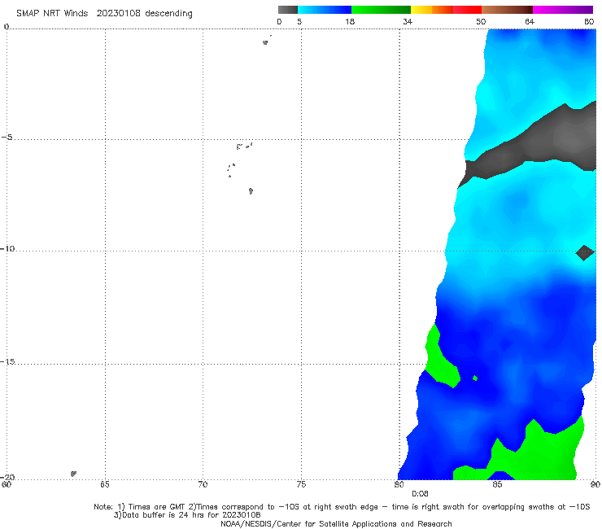Image resolution: width=602 pixels, height=529 pixels.
Task: Click colorbar tick label '50'
Action: 481,22
